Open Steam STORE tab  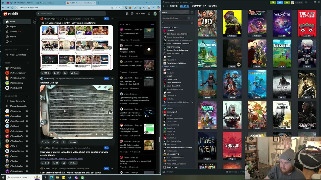[x=174, y=6]
